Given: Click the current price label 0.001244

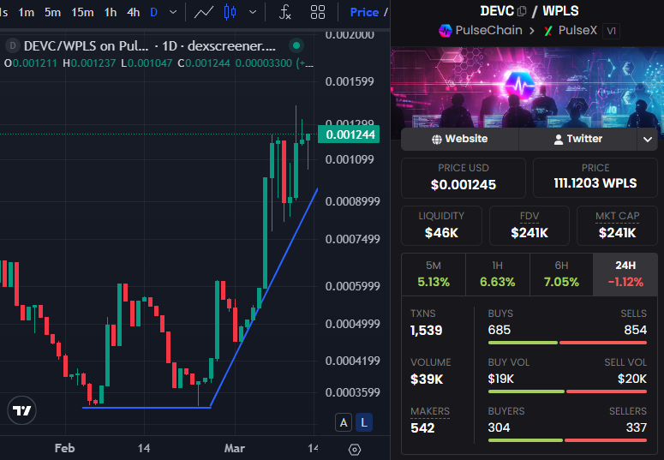Looking at the screenshot, I should pos(349,134).
